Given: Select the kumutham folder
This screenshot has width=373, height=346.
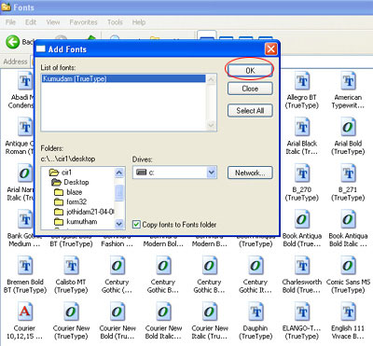Looking at the screenshot, I should click(x=76, y=222).
